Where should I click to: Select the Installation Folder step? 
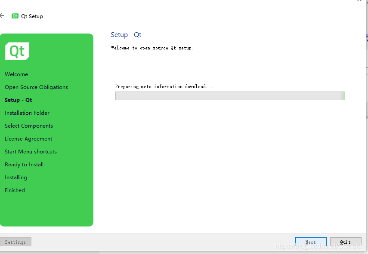[x=27, y=113]
